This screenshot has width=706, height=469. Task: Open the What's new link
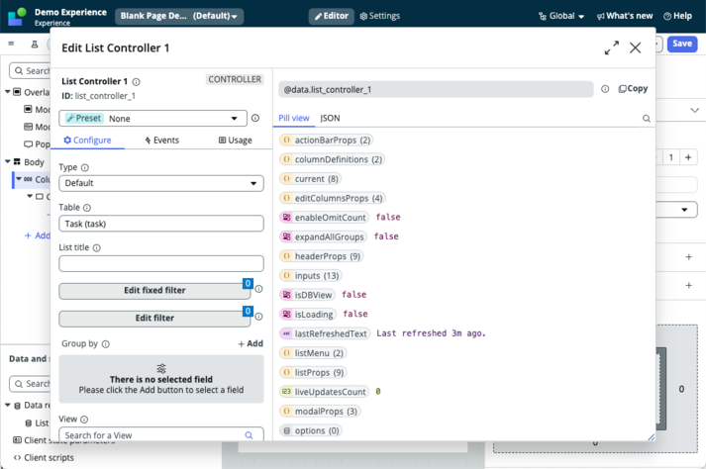point(625,16)
